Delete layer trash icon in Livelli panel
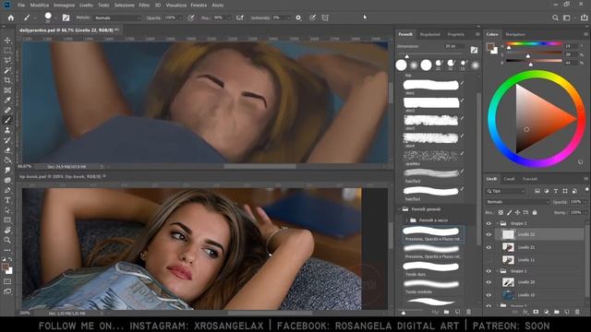 click(577, 312)
